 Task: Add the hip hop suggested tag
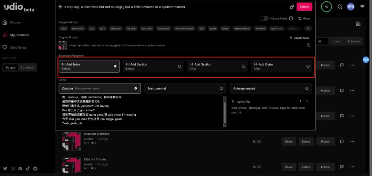pyautogui.click(x=131, y=29)
